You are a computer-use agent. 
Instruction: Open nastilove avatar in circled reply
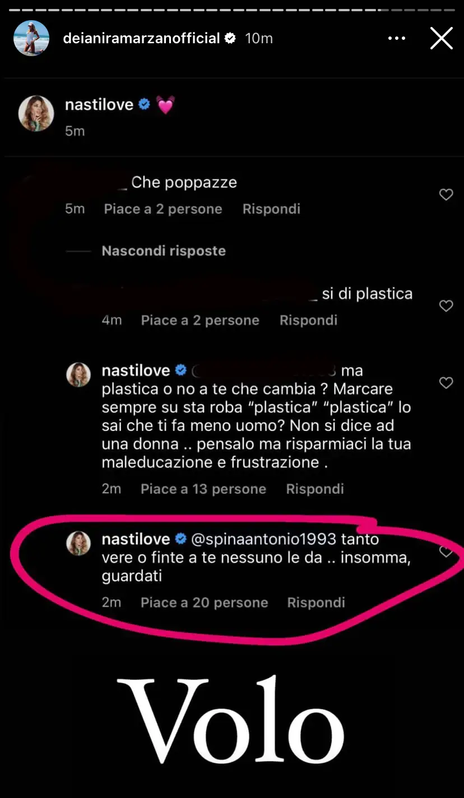pos(78,544)
